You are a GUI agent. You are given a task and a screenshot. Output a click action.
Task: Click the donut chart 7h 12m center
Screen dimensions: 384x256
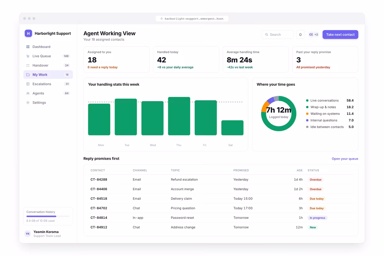click(279, 110)
